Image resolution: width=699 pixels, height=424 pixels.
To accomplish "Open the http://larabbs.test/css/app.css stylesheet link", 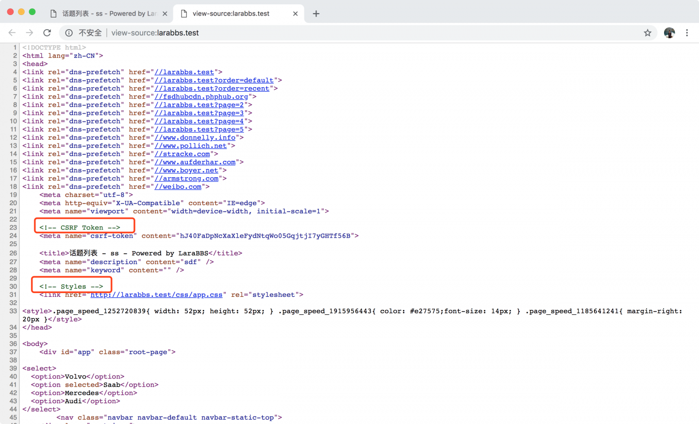I will 156,295.
